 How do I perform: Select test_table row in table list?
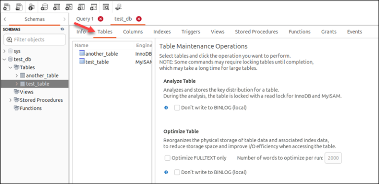tap(112, 62)
